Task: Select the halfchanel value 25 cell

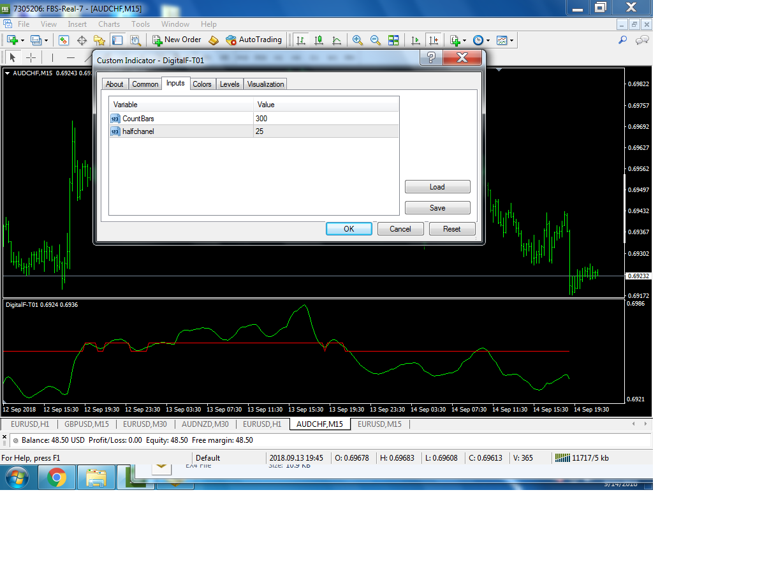Action: point(326,131)
